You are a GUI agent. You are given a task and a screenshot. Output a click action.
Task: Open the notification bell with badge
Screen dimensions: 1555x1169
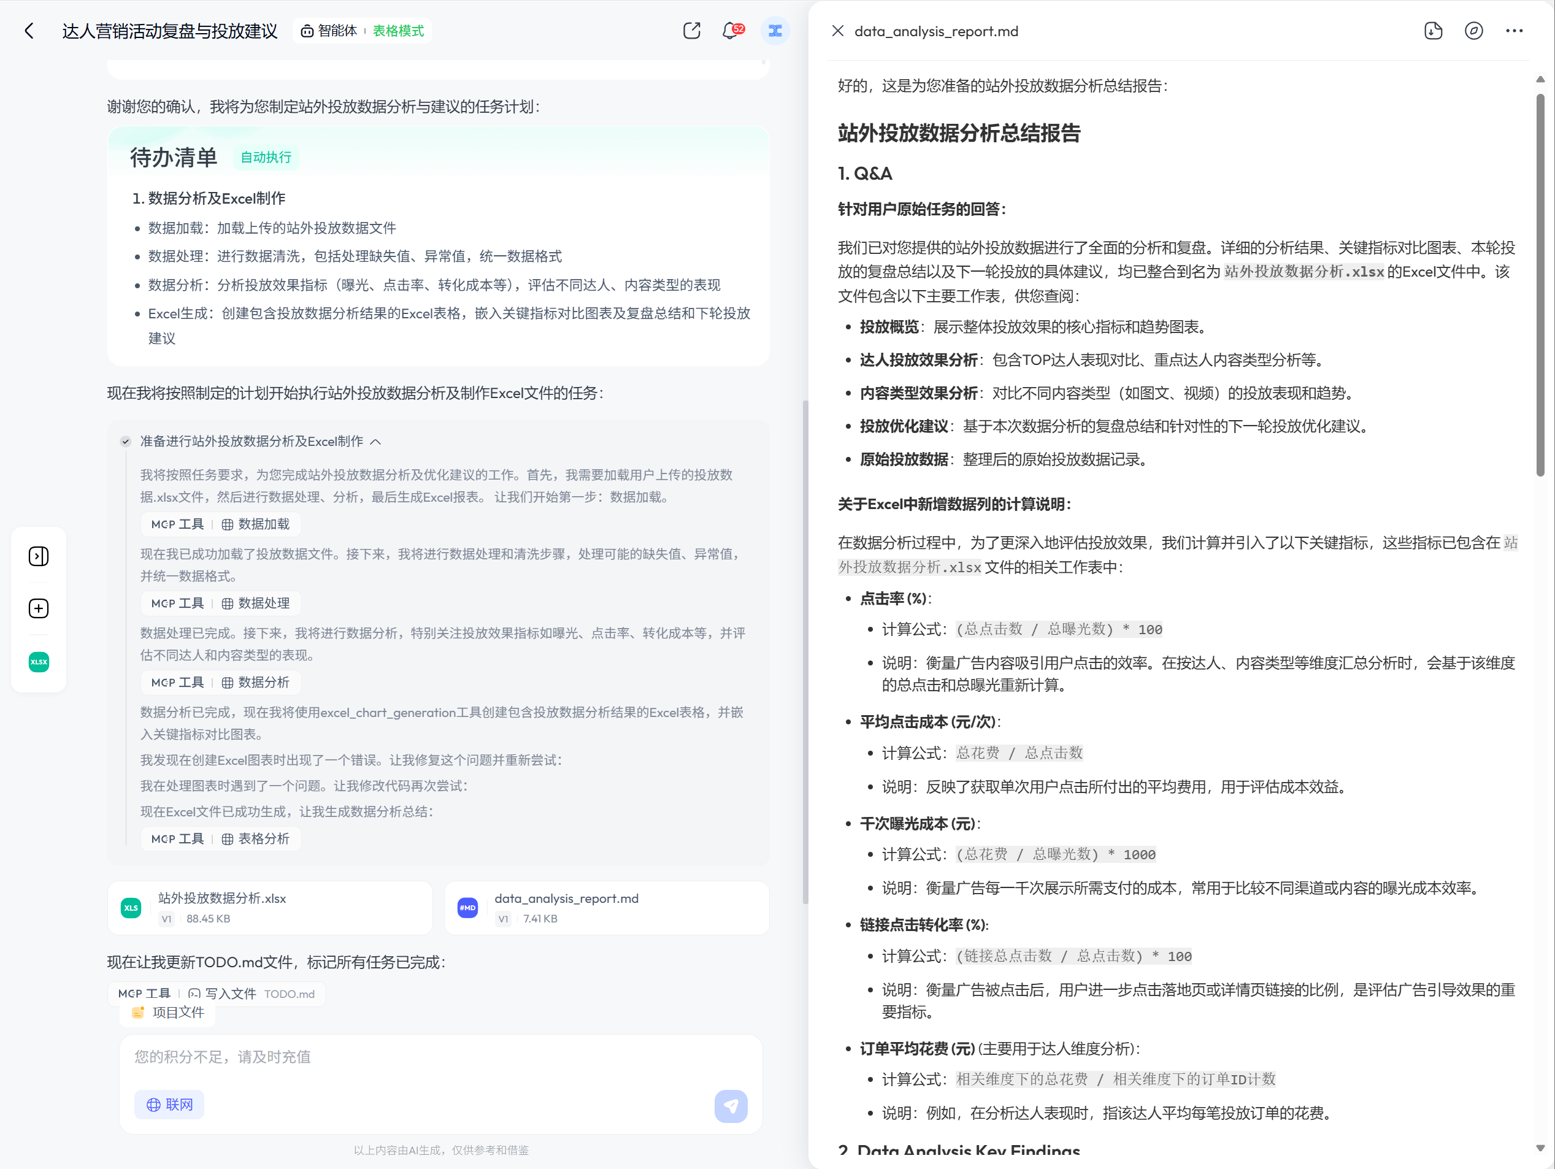[x=731, y=31]
